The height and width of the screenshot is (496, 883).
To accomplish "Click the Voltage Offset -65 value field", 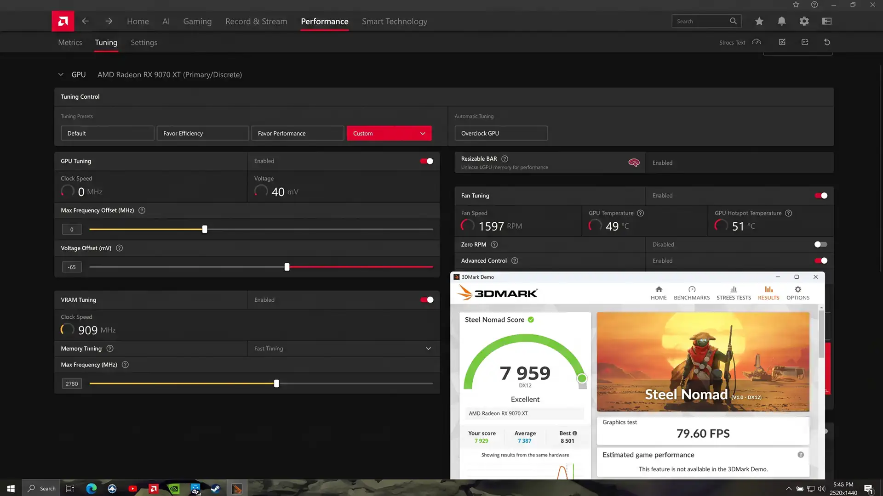I will click(72, 267).
